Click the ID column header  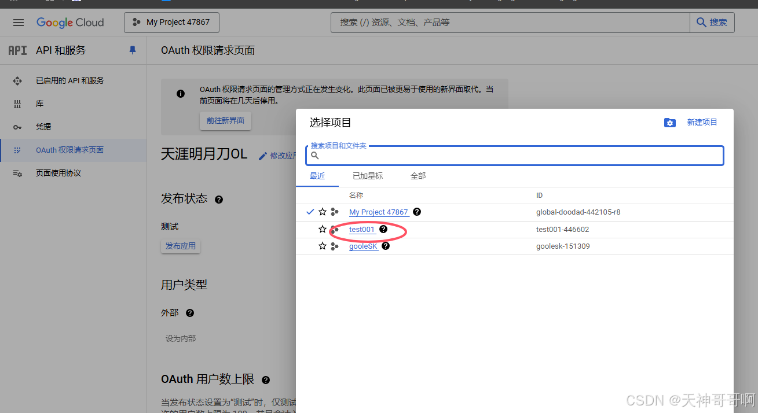pos(539,196)
